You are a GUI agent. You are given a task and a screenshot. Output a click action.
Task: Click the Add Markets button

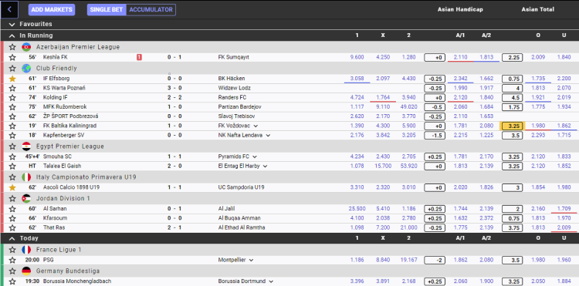52,9
